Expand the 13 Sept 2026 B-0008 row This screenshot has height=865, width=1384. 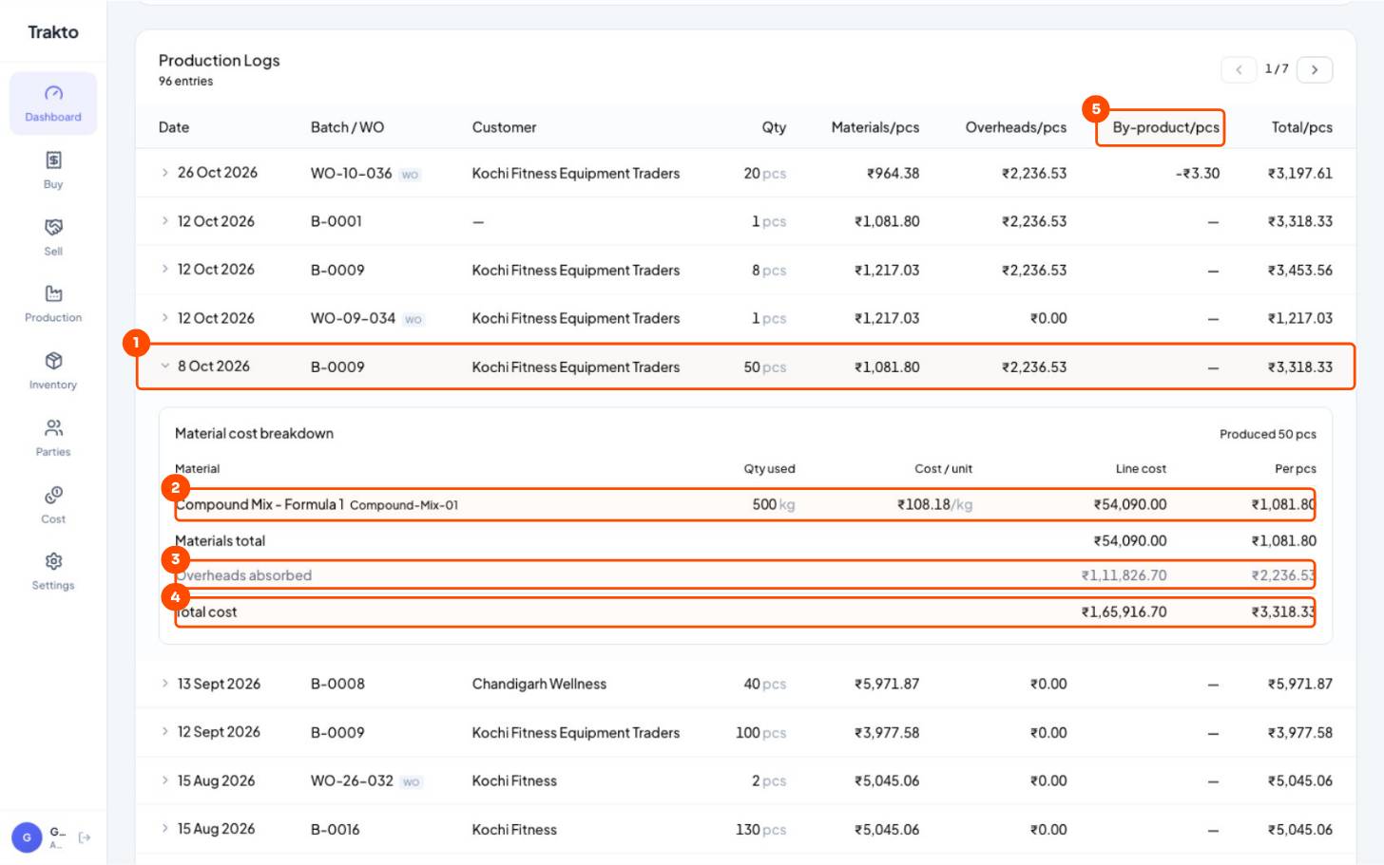click(x=164, y=684)
